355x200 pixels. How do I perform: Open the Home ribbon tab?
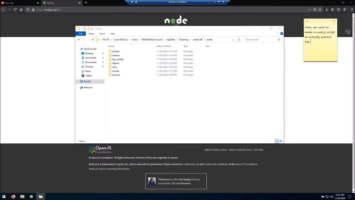[x=91, y=33]
